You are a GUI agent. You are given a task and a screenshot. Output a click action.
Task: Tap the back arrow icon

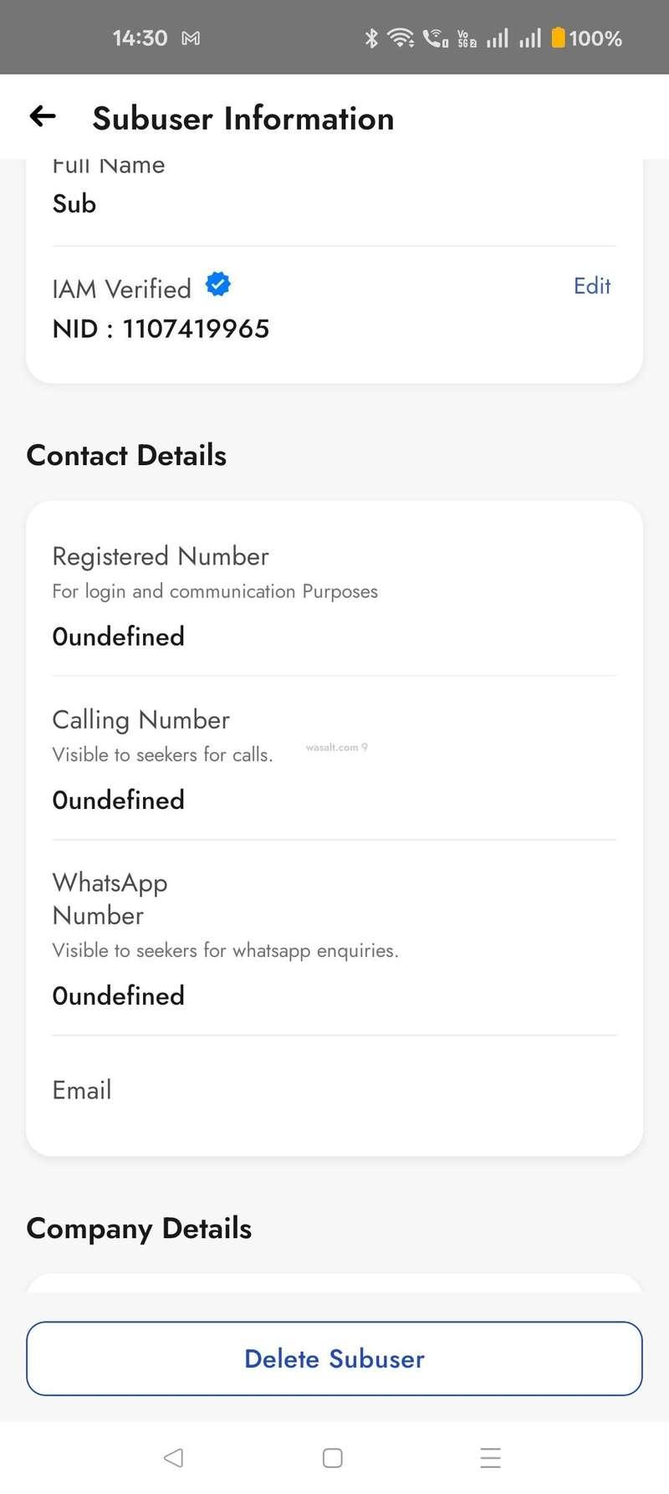pyautogui.click(x=43, y=117)
